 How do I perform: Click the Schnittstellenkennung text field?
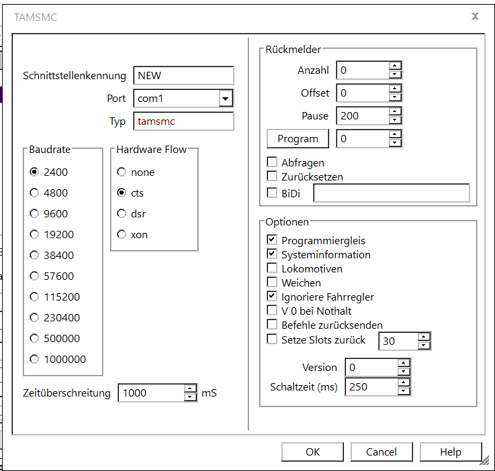click(183, 76)
